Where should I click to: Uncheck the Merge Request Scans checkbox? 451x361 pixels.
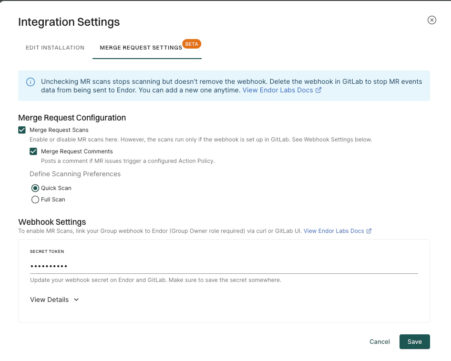(x=21, y=130)
